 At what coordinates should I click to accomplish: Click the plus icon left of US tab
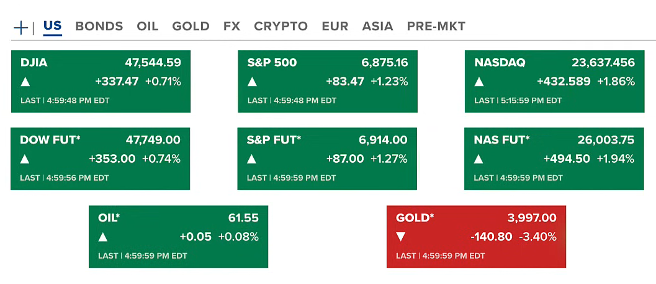[x=20, y=27]
